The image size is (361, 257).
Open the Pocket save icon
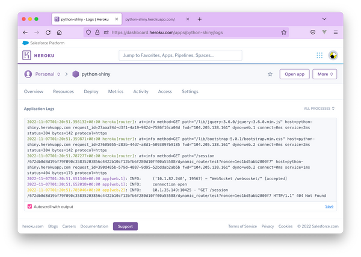[x=313, y=32]
